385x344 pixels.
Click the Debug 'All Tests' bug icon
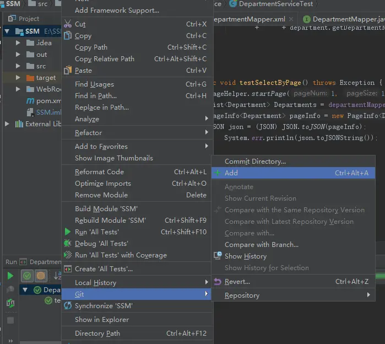tap(68, 243)
